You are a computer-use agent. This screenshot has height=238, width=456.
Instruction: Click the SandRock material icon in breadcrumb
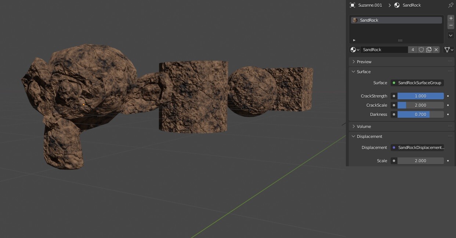point(397,5)
